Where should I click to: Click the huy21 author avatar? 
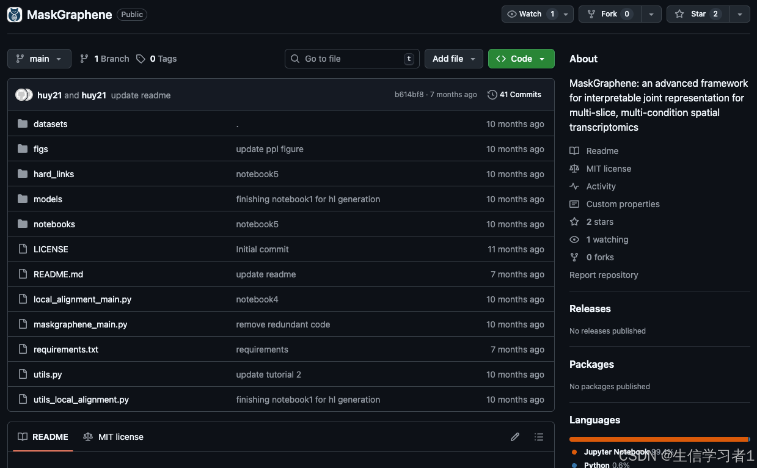(x=24, y=95)
